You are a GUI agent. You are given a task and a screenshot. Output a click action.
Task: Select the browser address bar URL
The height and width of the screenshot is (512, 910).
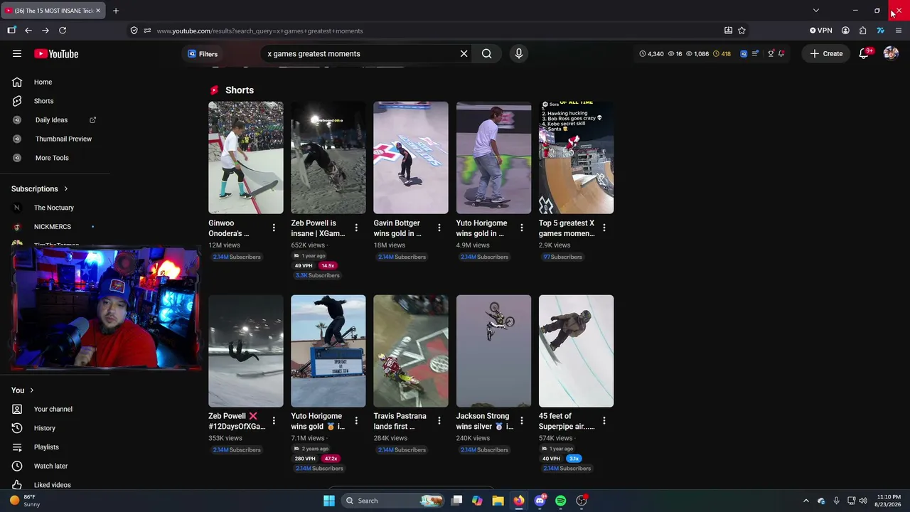[x=259, y=31]
